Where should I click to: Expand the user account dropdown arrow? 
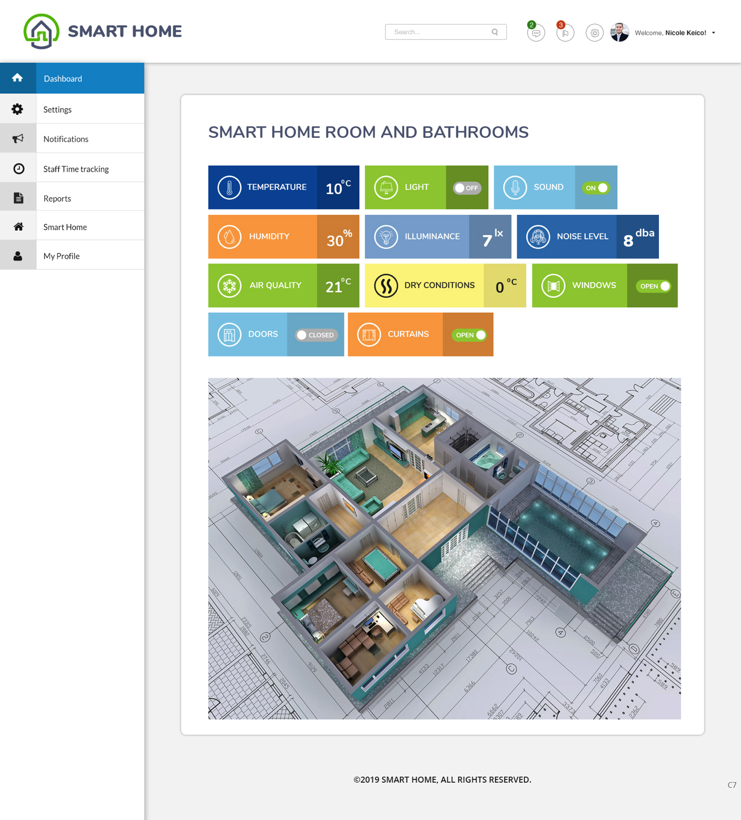click(713, 33)
